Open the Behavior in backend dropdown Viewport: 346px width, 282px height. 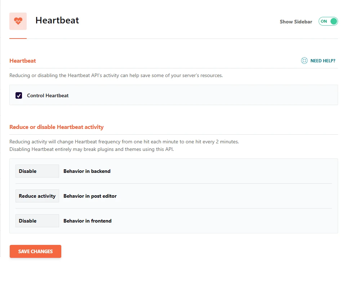tap(37, 171)
